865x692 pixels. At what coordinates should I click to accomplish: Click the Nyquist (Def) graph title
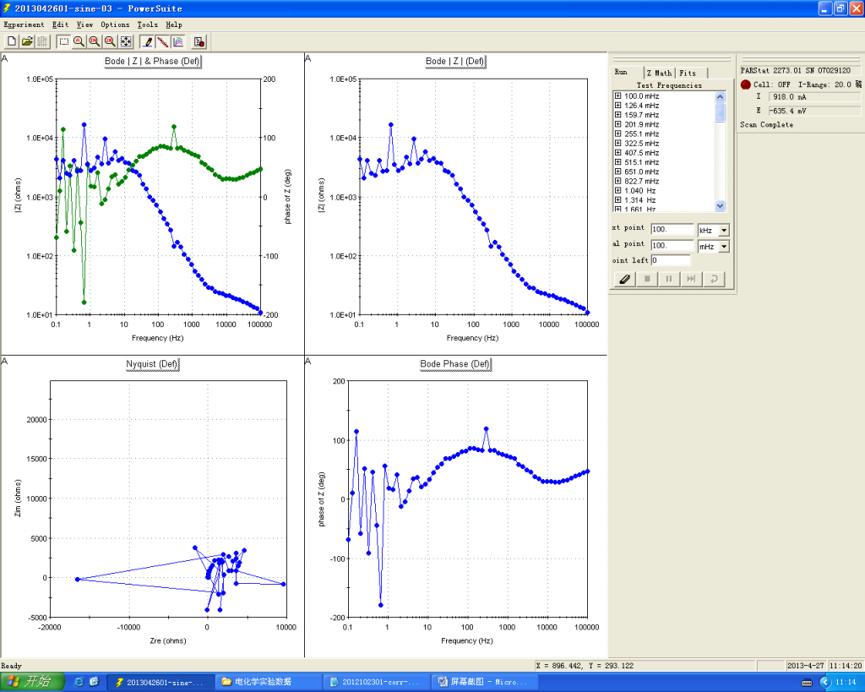coord(152,364)
